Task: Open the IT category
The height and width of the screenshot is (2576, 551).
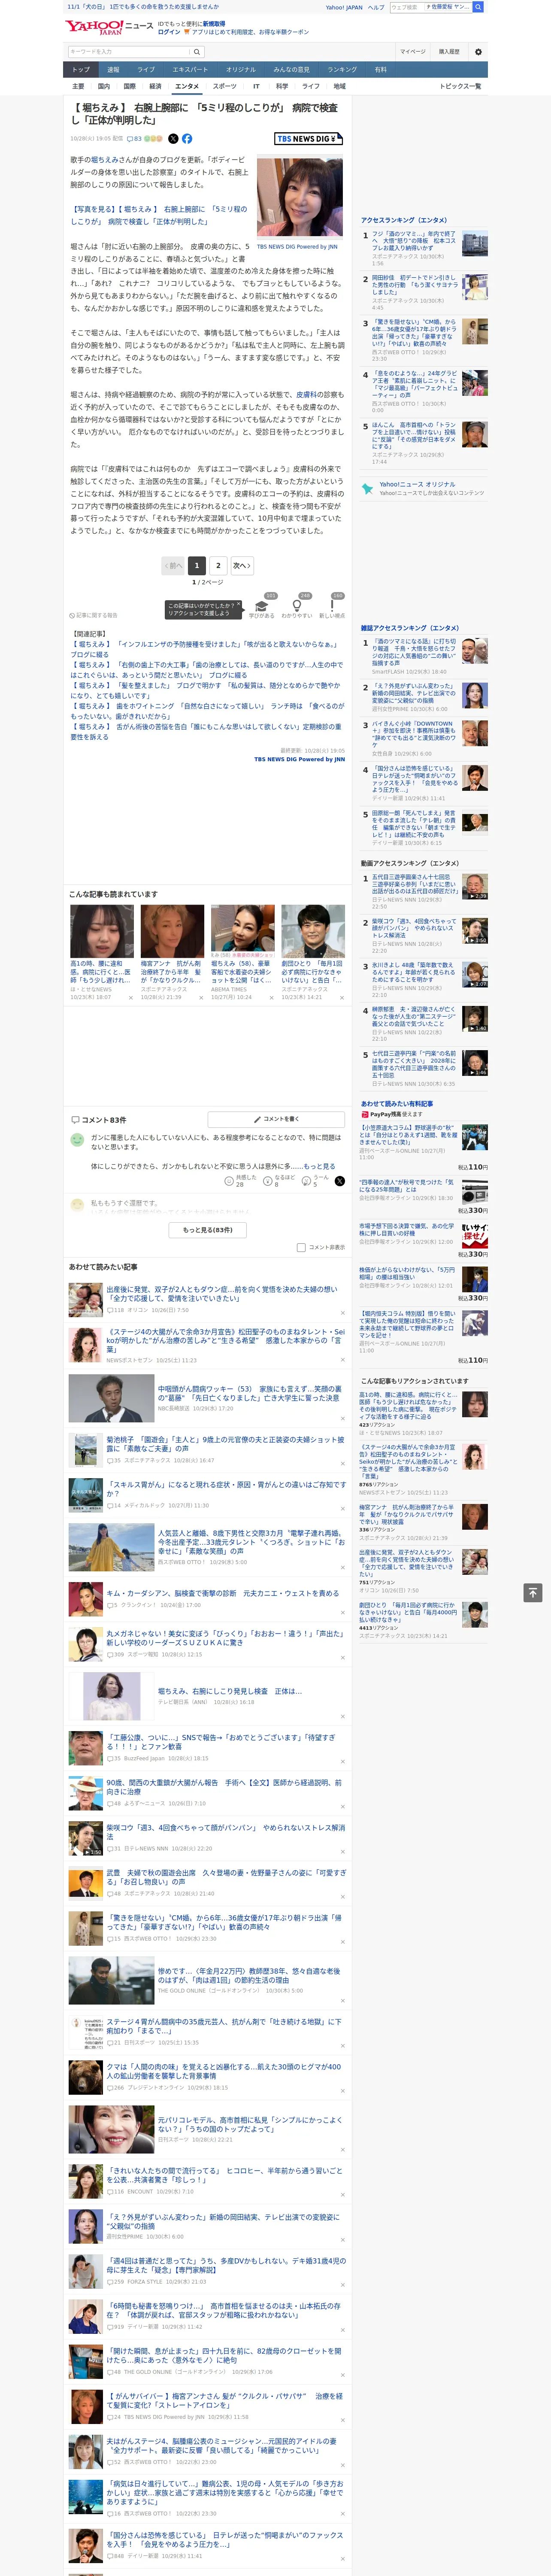Action: tap(256, 86)
